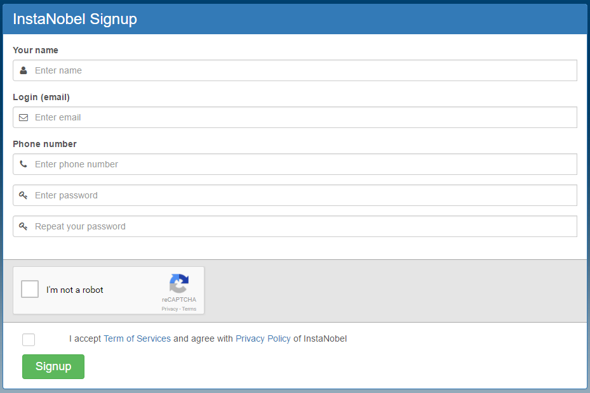Click the Phone number label
The width and height of the screenshot is (590, 393).
pyautogui.click(x=45, y=144)
